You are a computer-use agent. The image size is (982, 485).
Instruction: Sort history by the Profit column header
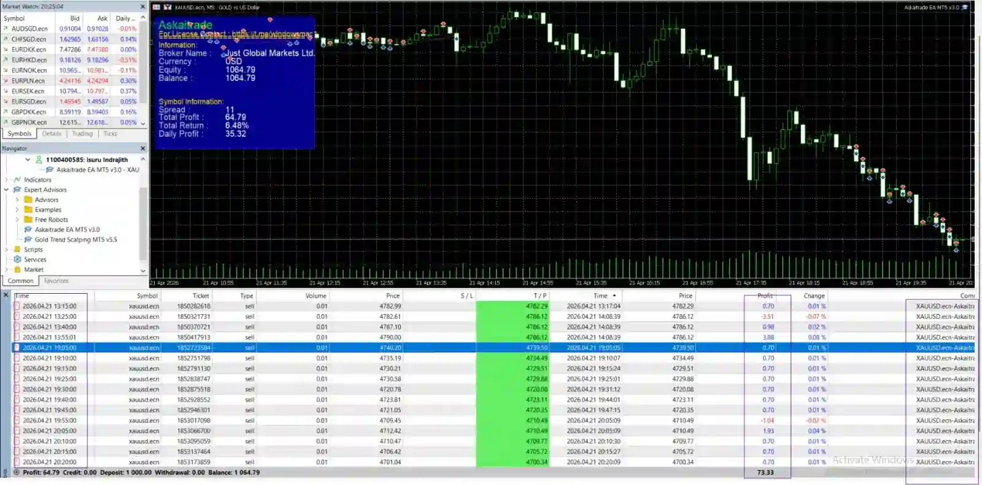765,296
